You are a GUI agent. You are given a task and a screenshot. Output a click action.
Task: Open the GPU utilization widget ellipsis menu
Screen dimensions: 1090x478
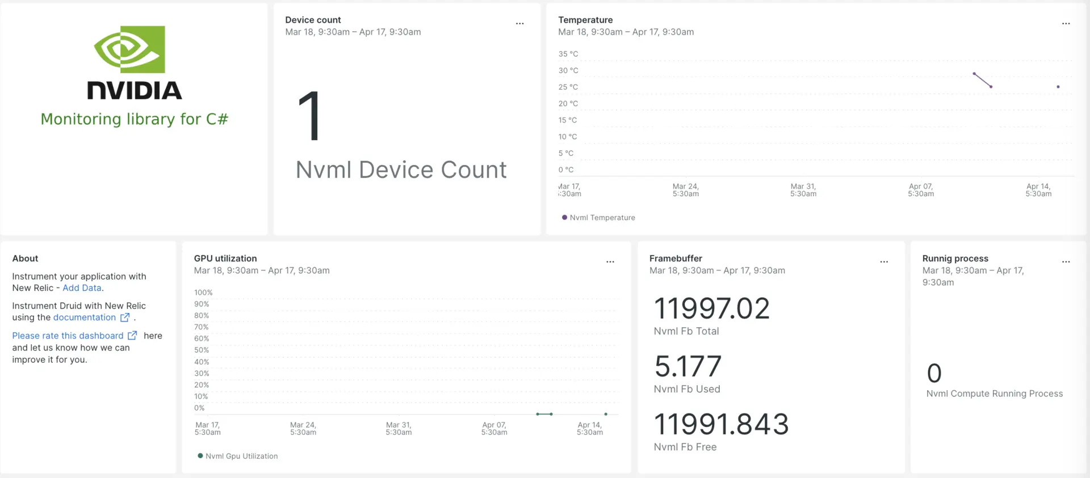tap(610, 262)
